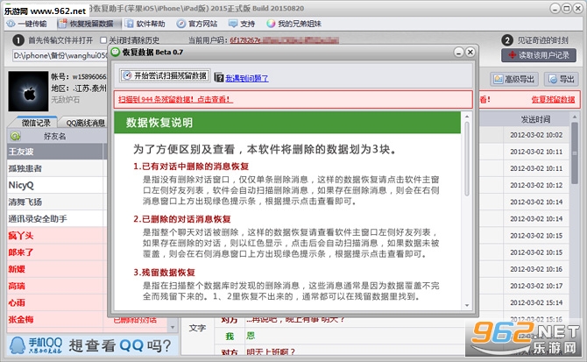
Task: Click the dialog scrollbar up arrow
Action: tap(467, 117)
